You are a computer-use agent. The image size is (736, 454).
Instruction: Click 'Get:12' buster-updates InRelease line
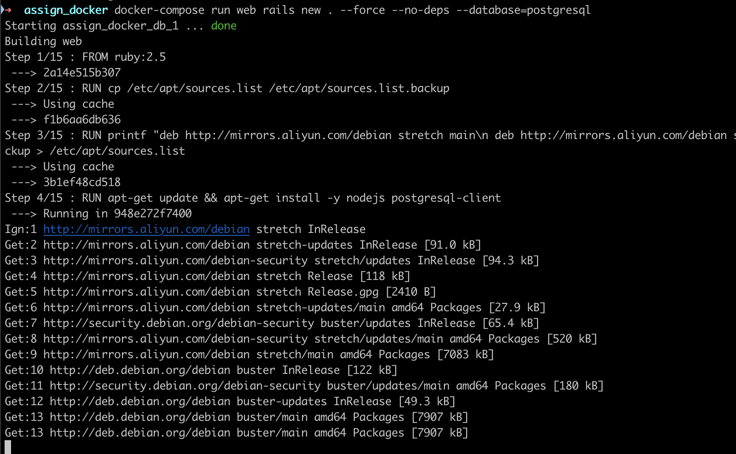(x=230, y=402)
